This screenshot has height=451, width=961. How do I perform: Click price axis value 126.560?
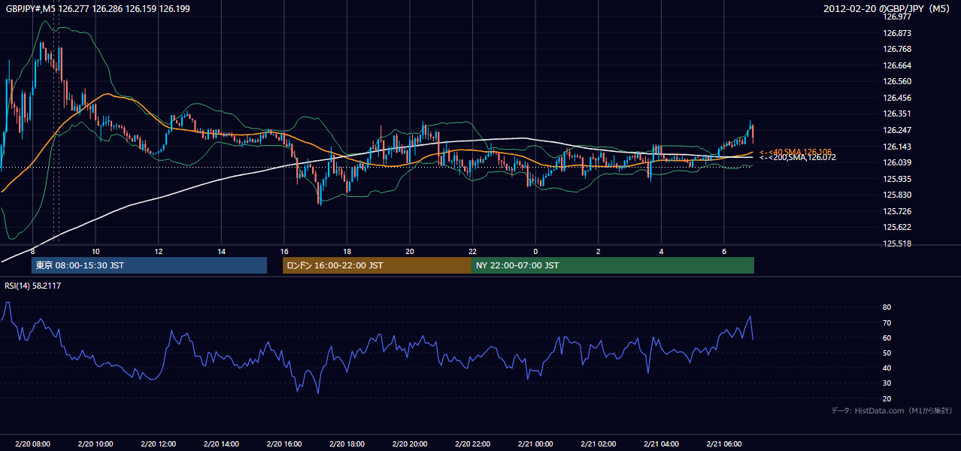tap(897, 81)
